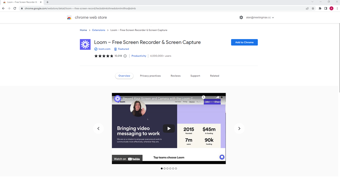Open the Extensions puzzle icon
The image size is (340, 182).
(x=320, y=8)
